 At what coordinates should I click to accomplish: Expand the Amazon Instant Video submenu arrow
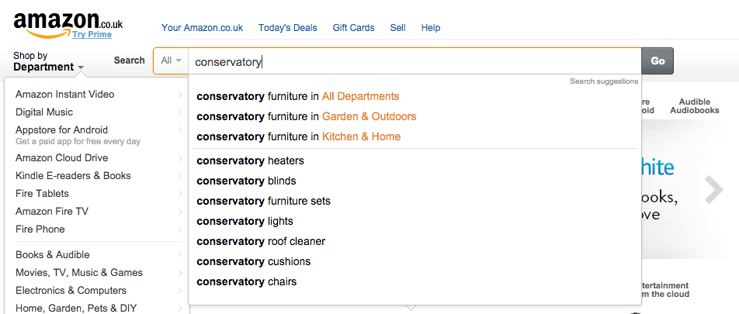click(x=180, y=95)
